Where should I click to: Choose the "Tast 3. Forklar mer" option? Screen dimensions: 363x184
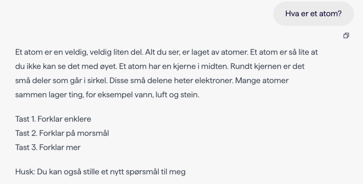(48, 147)
